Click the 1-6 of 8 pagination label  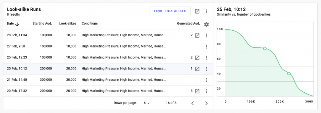pos(171,103)
